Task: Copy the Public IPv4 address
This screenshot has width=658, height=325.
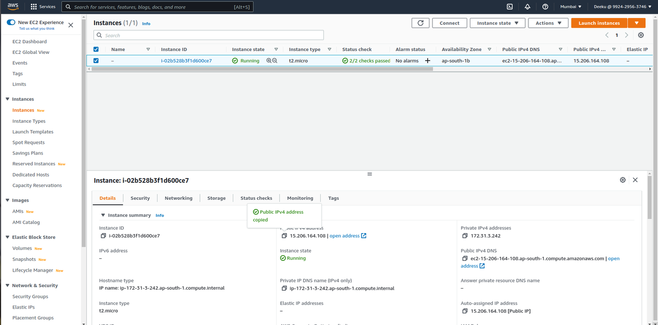Action: point(284,236)
